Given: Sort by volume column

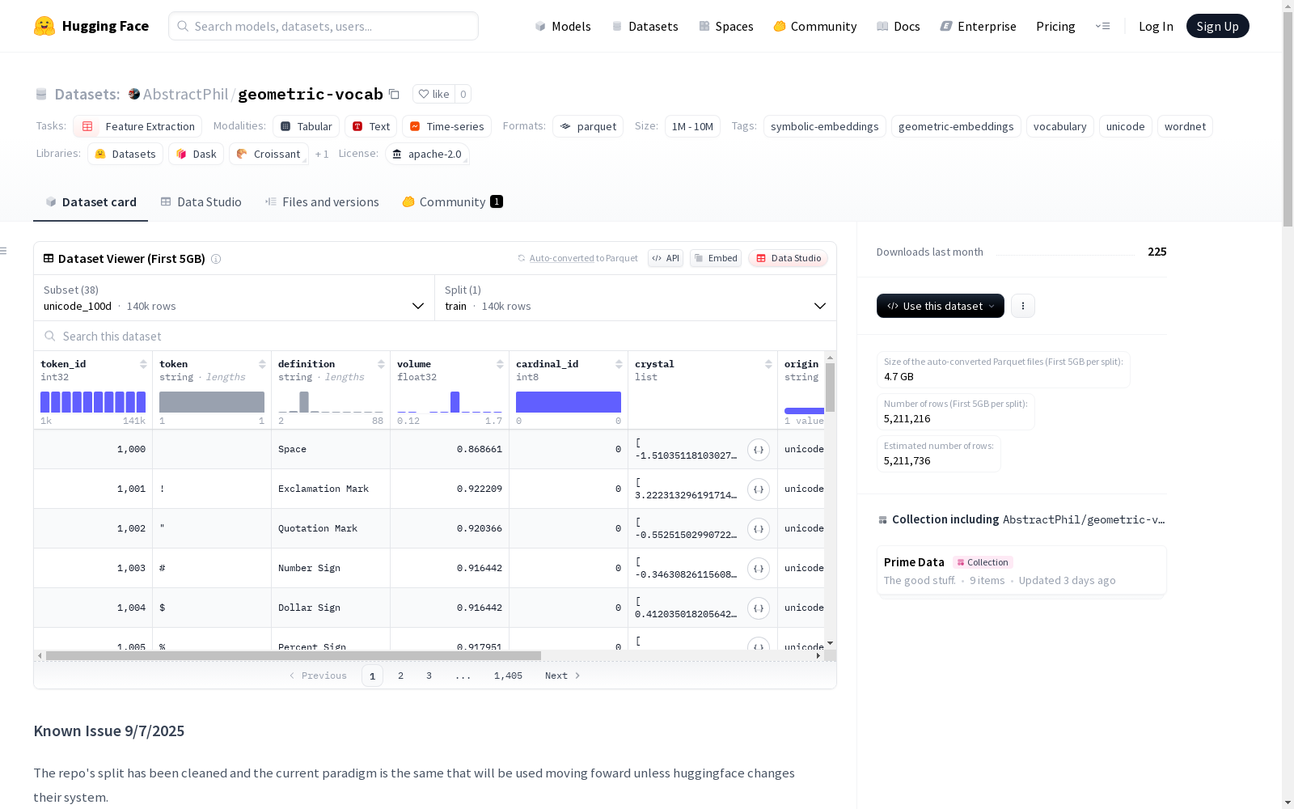Looking at the screenshot, I should (x=500, y=364).
